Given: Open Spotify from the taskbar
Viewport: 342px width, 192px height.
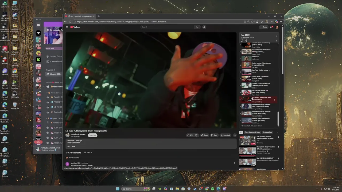Looking at the screenshot, I should coord(212,189).
